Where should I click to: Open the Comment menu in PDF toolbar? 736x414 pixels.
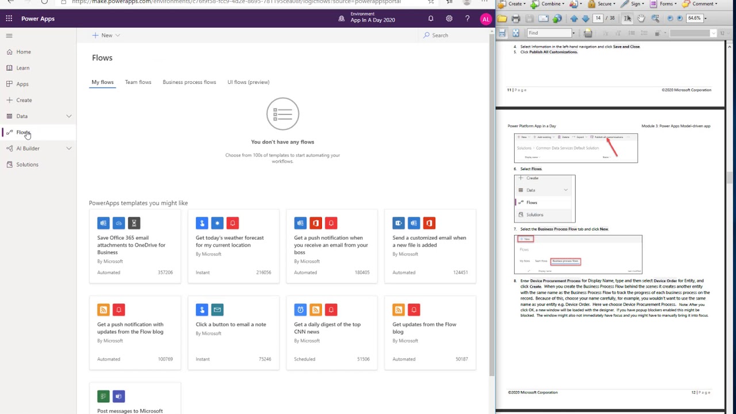(701, 4)
